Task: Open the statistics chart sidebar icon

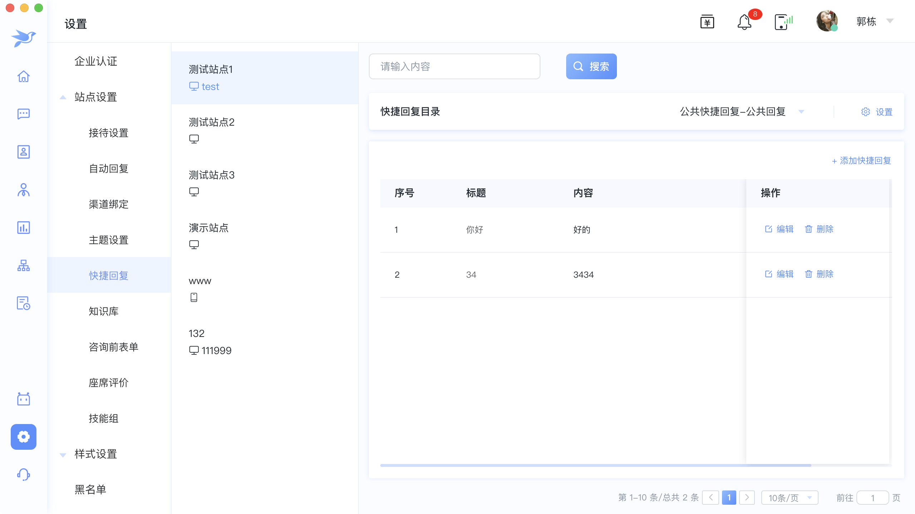Action: [x=24, y=227]
